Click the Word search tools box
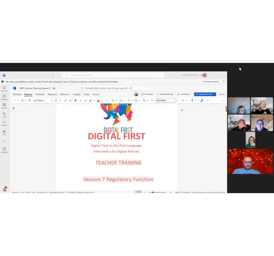The image size is (274, 256). 115,88
